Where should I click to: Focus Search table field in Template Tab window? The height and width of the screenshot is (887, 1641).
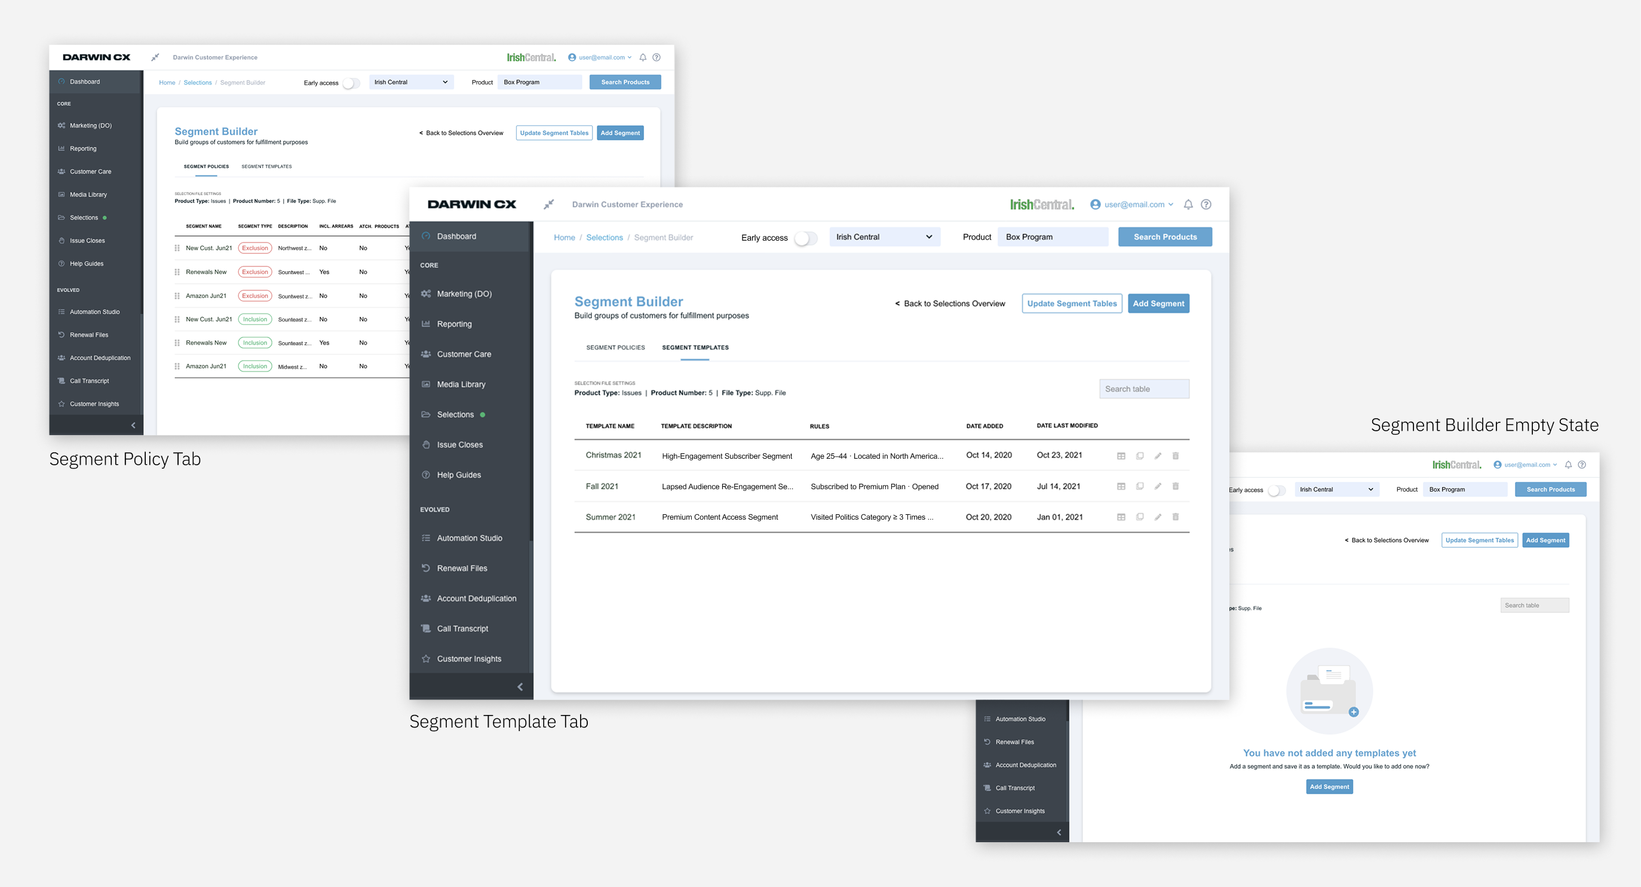point(1144,389)
